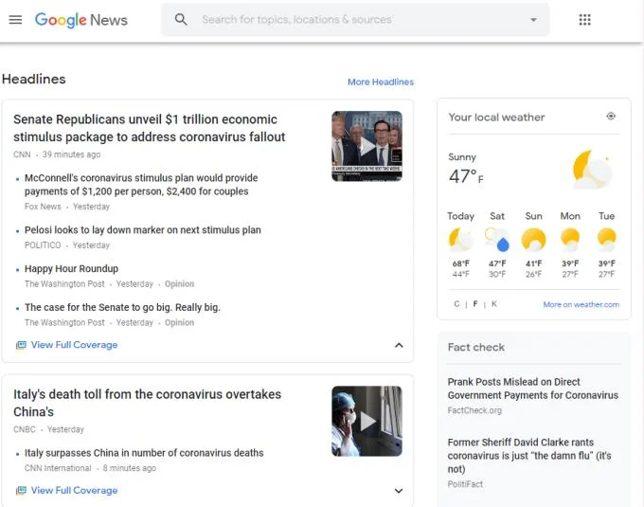Image resolution: width=644 pixels, height=507 pixels.
Task: Click the 47°F current temperature
Action: (x=466, y=176)
